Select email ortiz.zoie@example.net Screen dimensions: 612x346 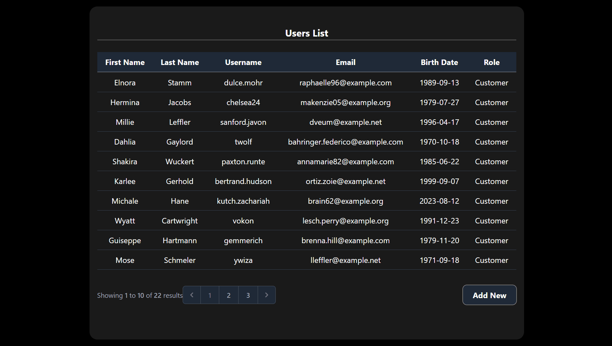tap(346, 181)
